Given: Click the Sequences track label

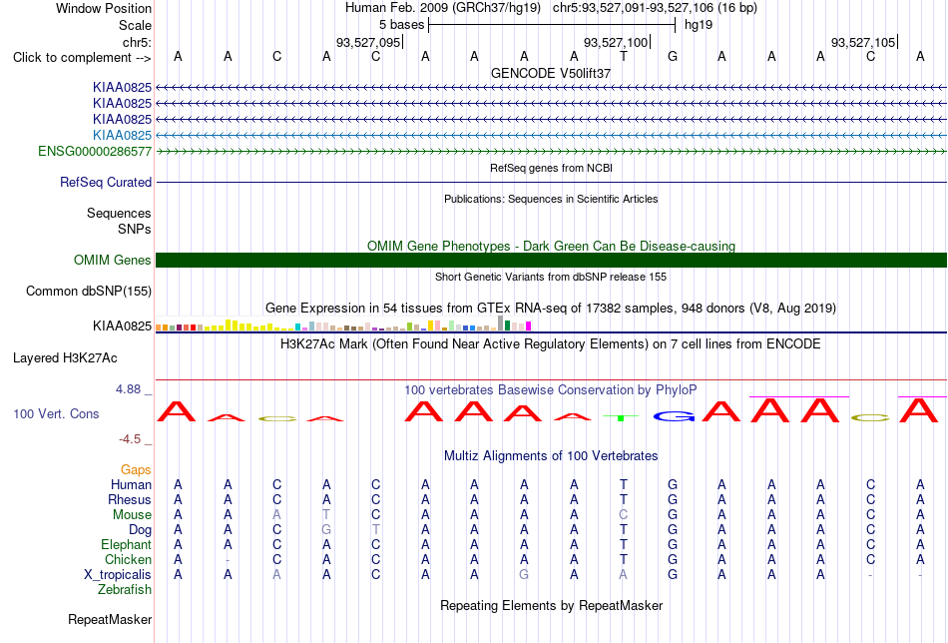Looking at the screenshot, I should 119,213.
